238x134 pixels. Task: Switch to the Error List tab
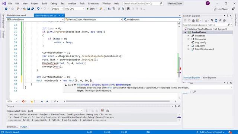(x=12, y=127)
